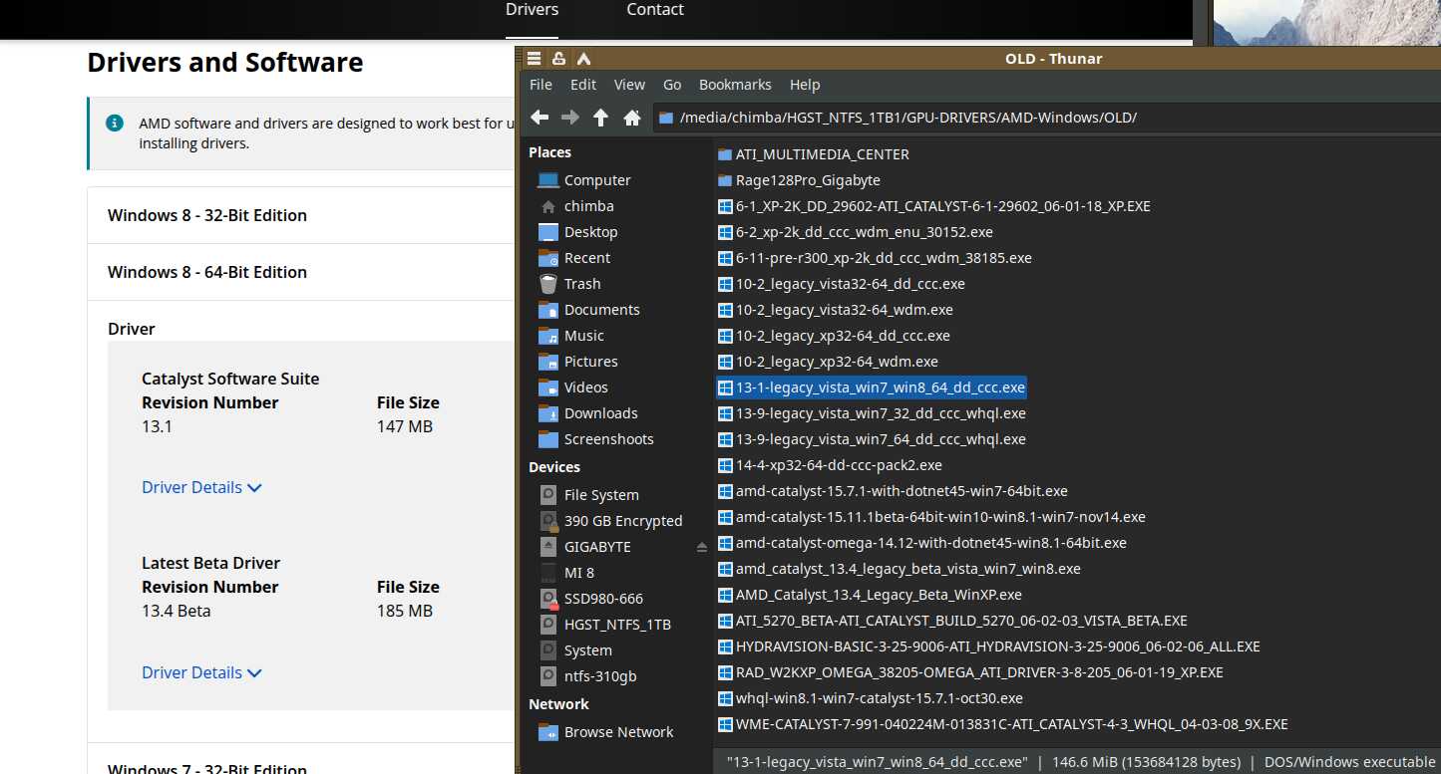Screen dimensions: 1441x774
Task: Click the Forward navigation arrow
Action: click(570, 118)
